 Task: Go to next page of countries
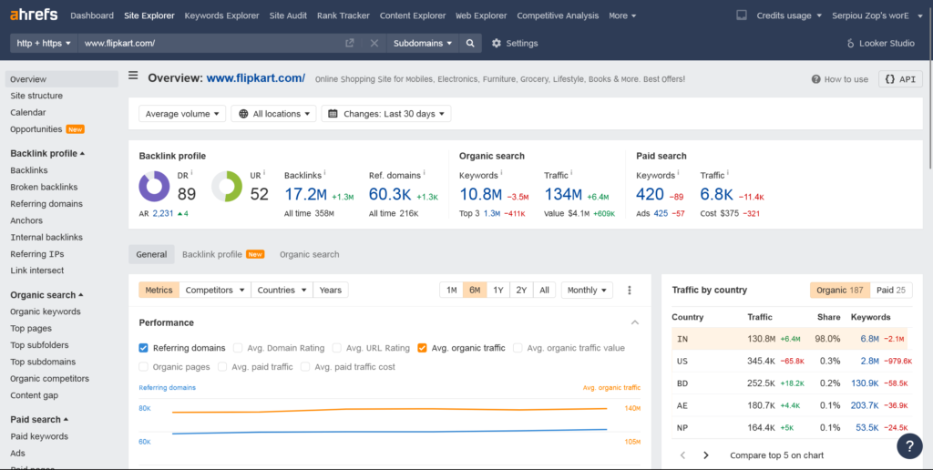click(706, 455)
